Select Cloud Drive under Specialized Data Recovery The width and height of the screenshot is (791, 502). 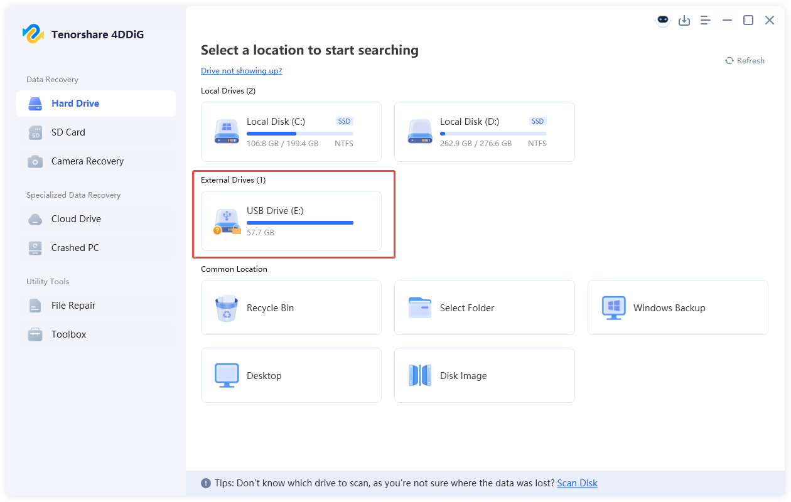(x=75, y=218)
